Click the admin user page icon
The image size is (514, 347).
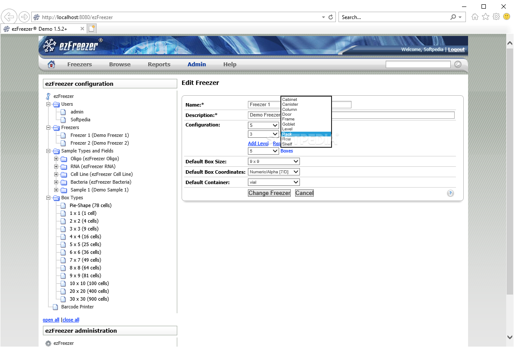(x=63, y=112)
